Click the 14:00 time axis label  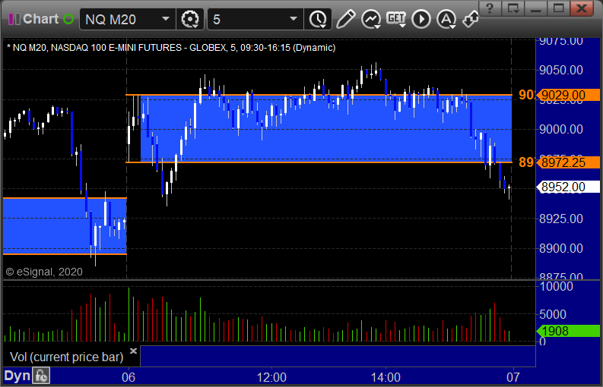[x=386, y=377]
